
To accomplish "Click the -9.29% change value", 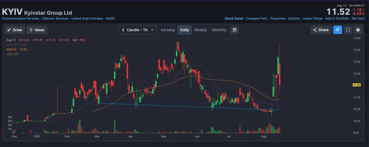I will click(358, 14).
